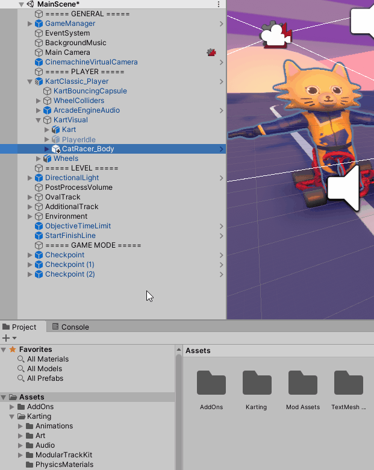Click the AddOns folder icon in Assets grid
This screenshot has width=374, height=470.
pos(211,384)
